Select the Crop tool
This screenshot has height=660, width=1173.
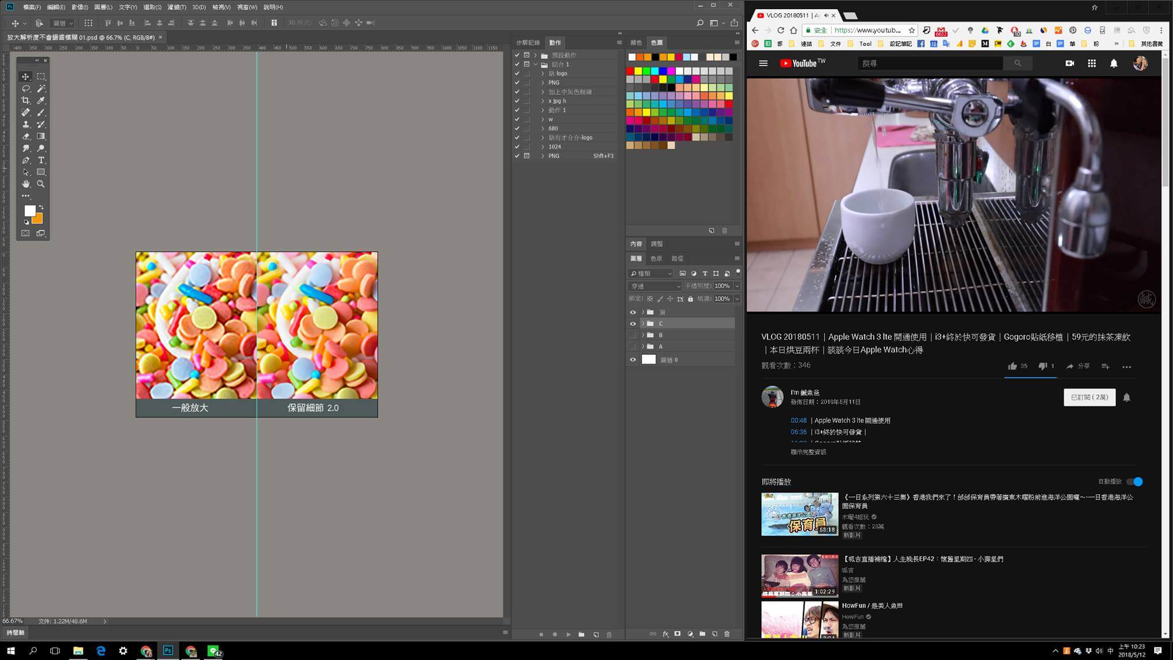click(26, 100)
